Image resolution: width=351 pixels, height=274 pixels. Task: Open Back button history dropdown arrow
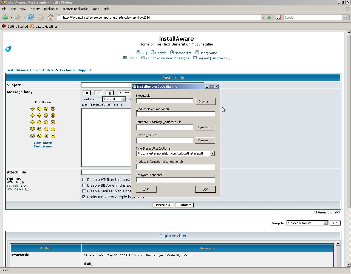pos(11,17)
